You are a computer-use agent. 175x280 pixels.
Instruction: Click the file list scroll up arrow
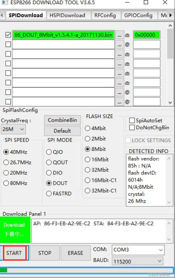pyautogui.click(x=170, y=26)
